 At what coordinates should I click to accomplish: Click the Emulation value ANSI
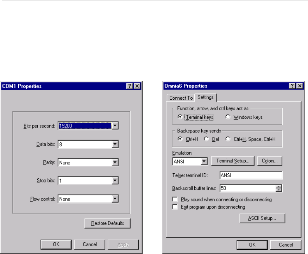[179, 162]
